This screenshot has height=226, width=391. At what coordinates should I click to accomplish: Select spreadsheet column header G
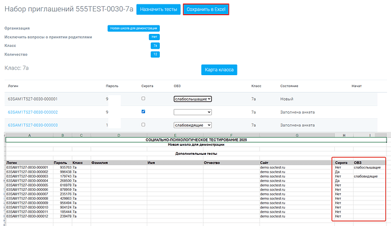(296, 135)
